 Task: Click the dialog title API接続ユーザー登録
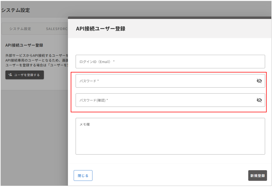tap(101, 28)
